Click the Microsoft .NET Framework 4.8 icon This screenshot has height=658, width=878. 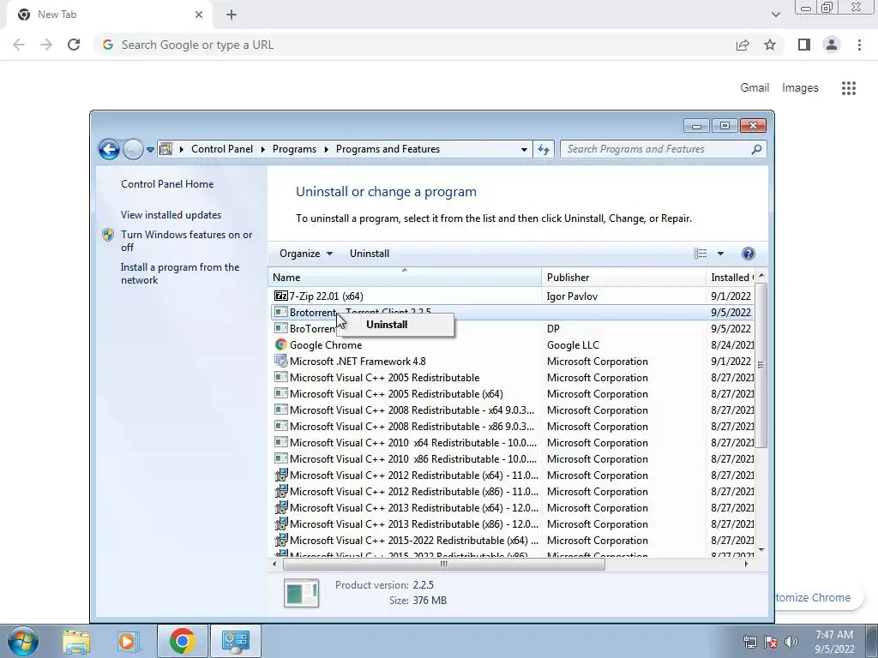[x=281, y=362]
